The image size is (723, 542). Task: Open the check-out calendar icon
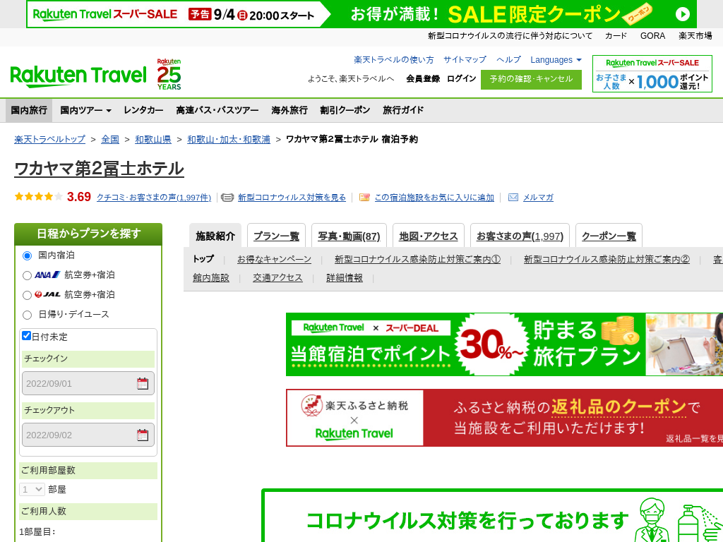coord(143,435)
